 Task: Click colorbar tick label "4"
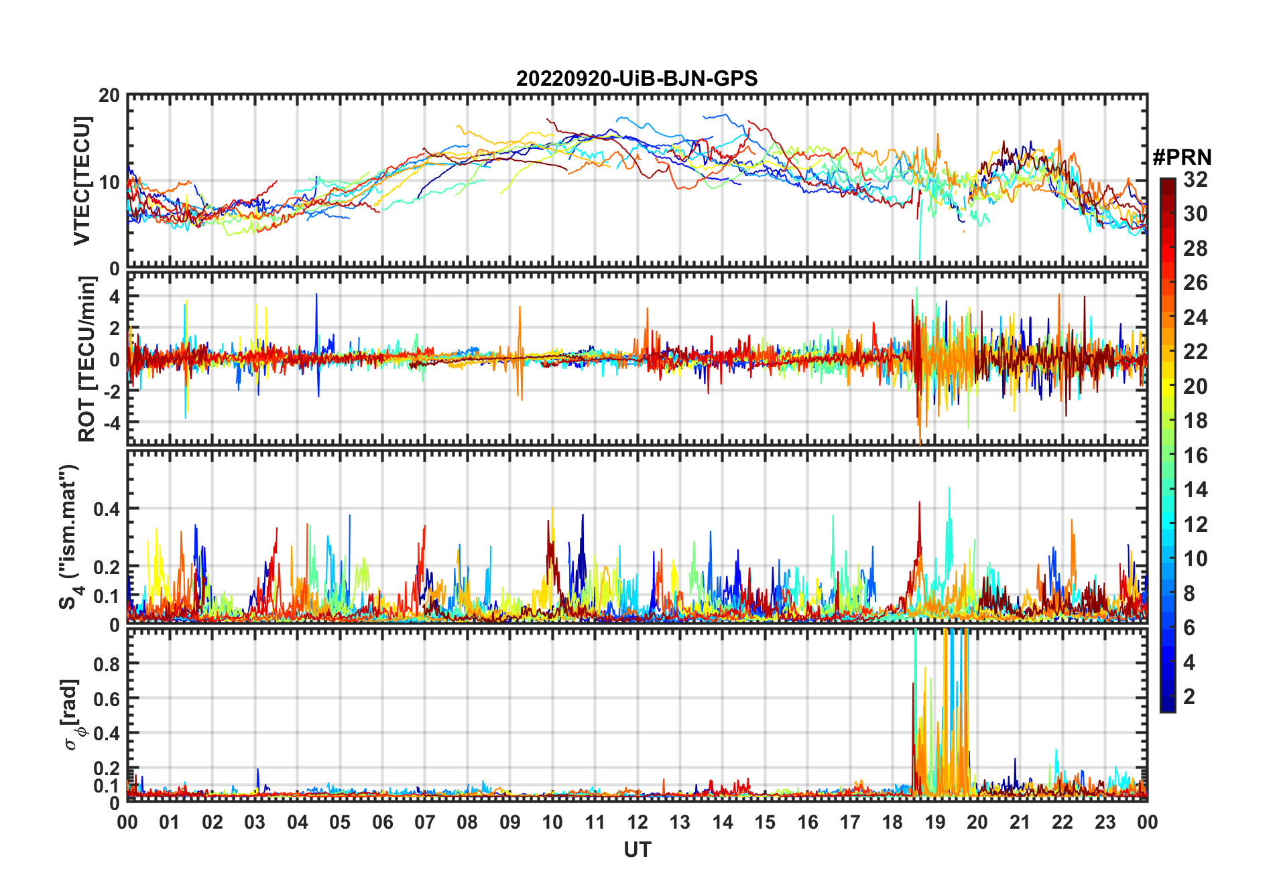click(x=1189, y=663)
